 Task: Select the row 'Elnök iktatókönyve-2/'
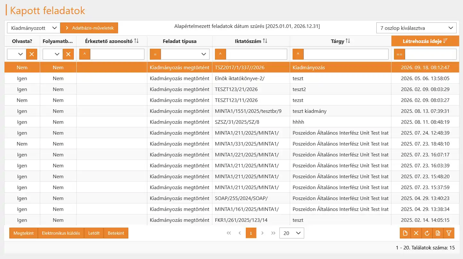[232, 78]
